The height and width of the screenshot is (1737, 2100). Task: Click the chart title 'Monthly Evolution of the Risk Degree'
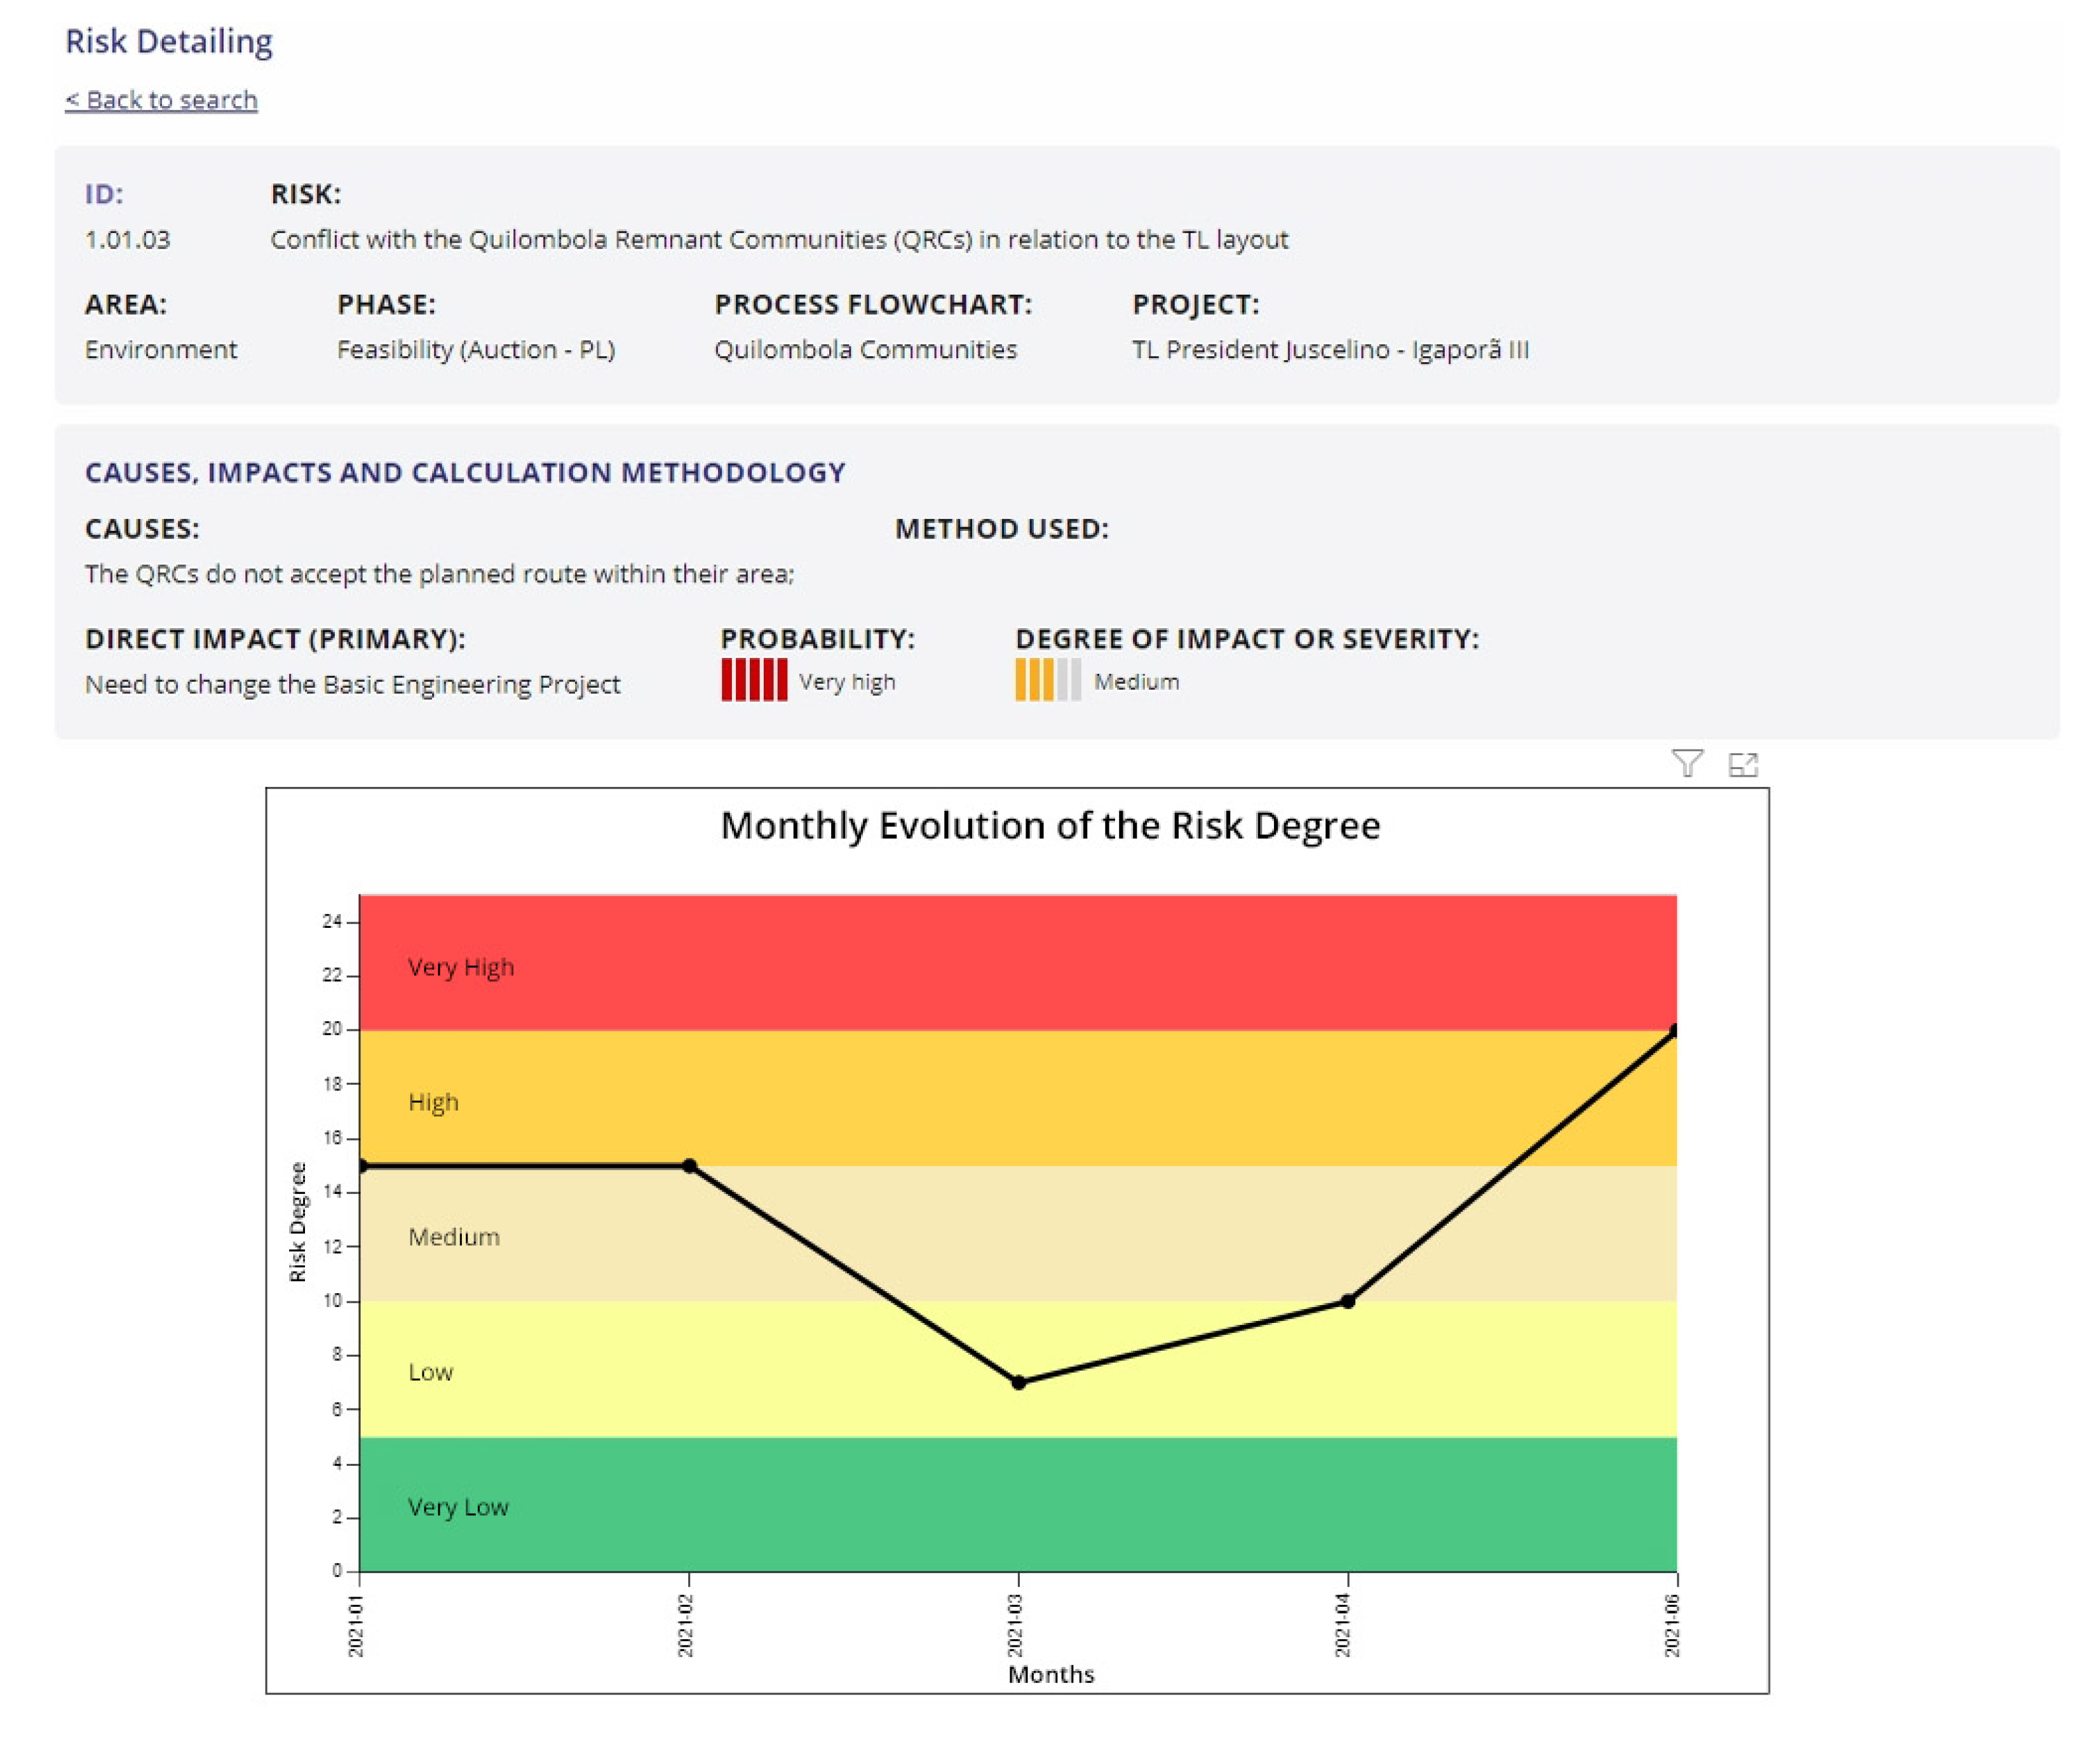click(1050, 826)
